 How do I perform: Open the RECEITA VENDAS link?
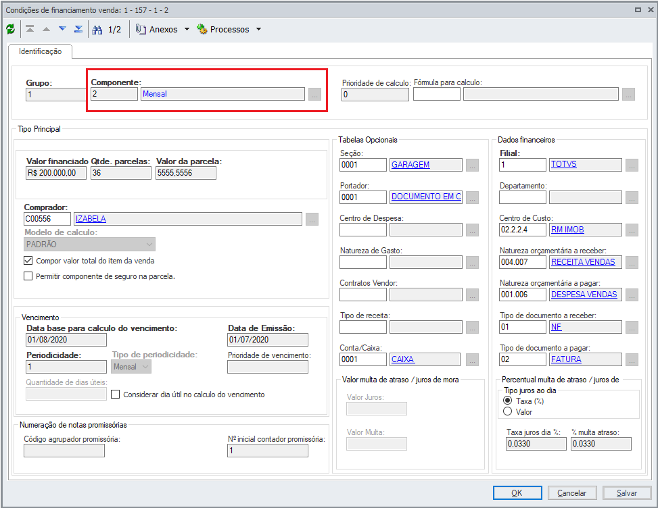(x=583, y=262)
